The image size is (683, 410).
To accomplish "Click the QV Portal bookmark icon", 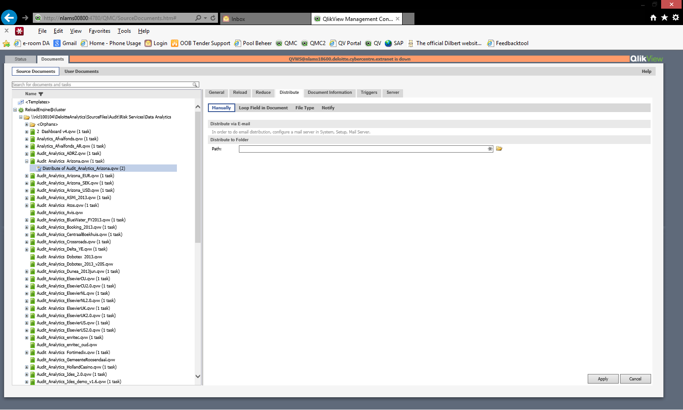I will tap(333, 43).
